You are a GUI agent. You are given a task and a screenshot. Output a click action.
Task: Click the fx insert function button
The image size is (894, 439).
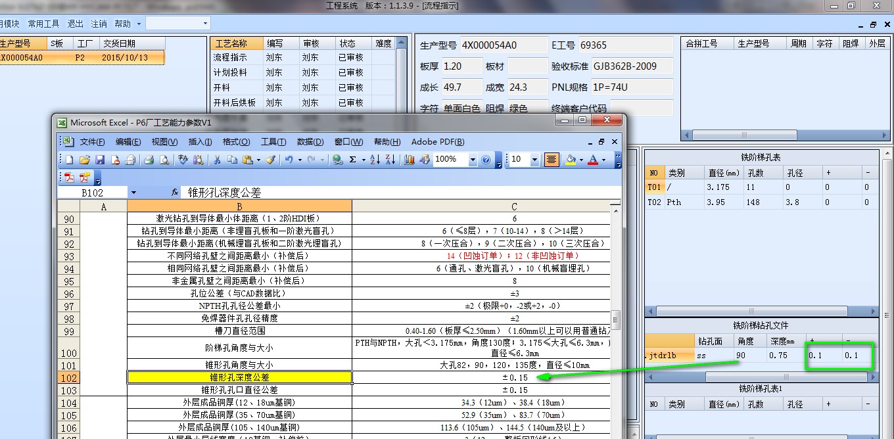[x=175, y=193]
